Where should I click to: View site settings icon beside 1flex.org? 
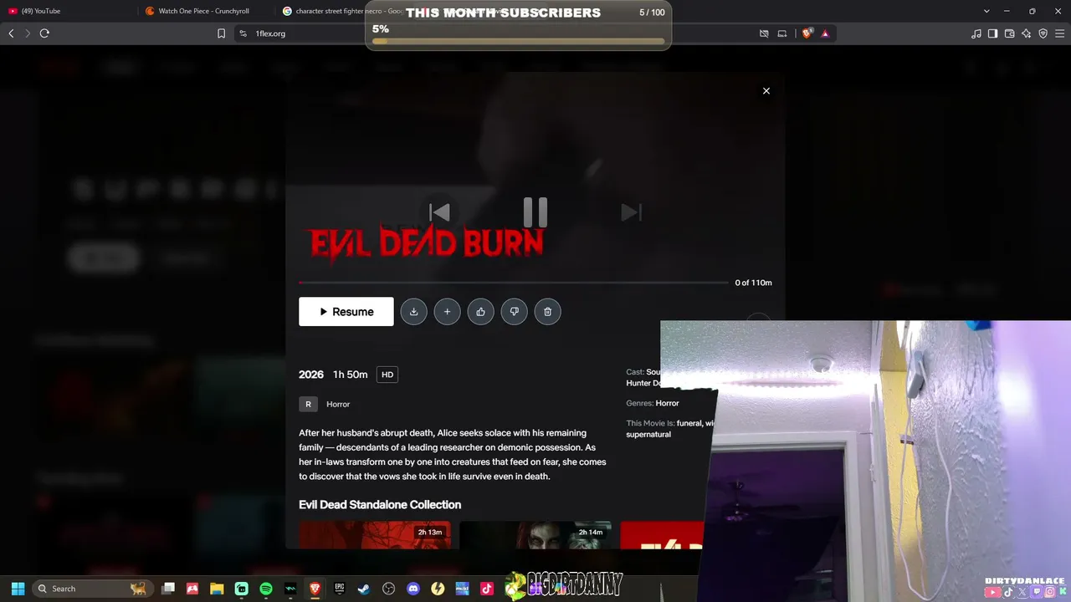click(x=243, y=33)
